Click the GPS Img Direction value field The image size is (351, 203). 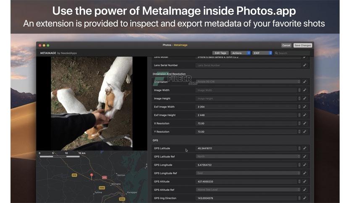[247, 198]
